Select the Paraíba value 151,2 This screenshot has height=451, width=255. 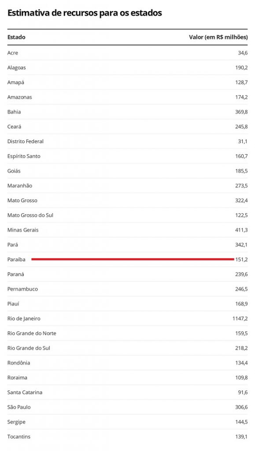pos(241,259)
